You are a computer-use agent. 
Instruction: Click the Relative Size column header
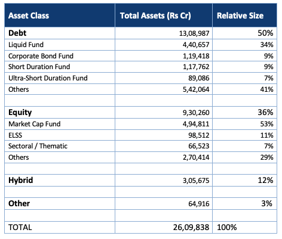[240, 15]
